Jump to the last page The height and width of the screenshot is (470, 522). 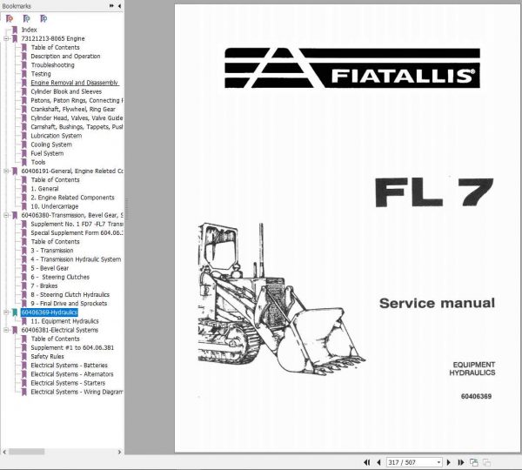[x=461, y=462]
